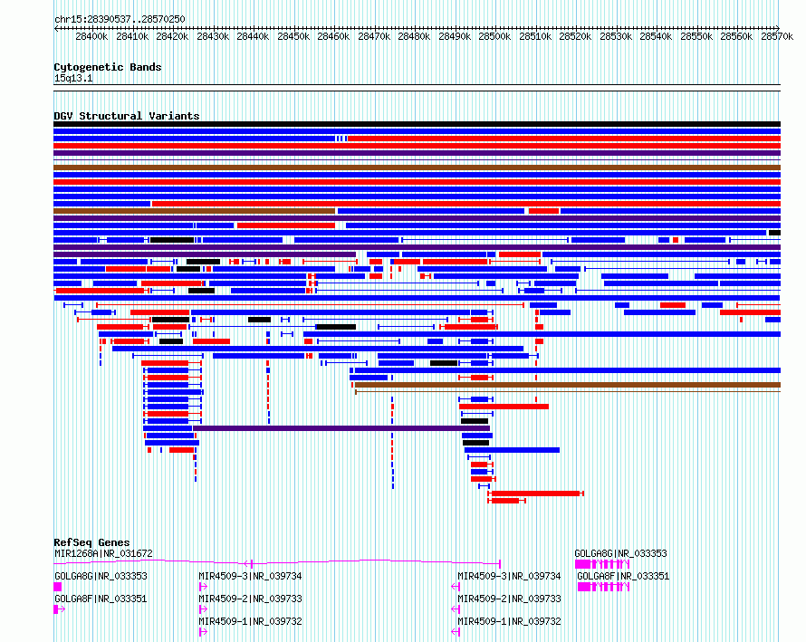This screenshot has width=806, height=642.
Task: Click the 28570k ruler label
Action: coord(778,36)
